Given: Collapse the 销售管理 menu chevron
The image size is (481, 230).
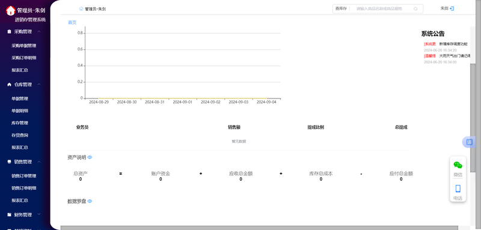Looking at the screenshot, I should pos(39,162).
